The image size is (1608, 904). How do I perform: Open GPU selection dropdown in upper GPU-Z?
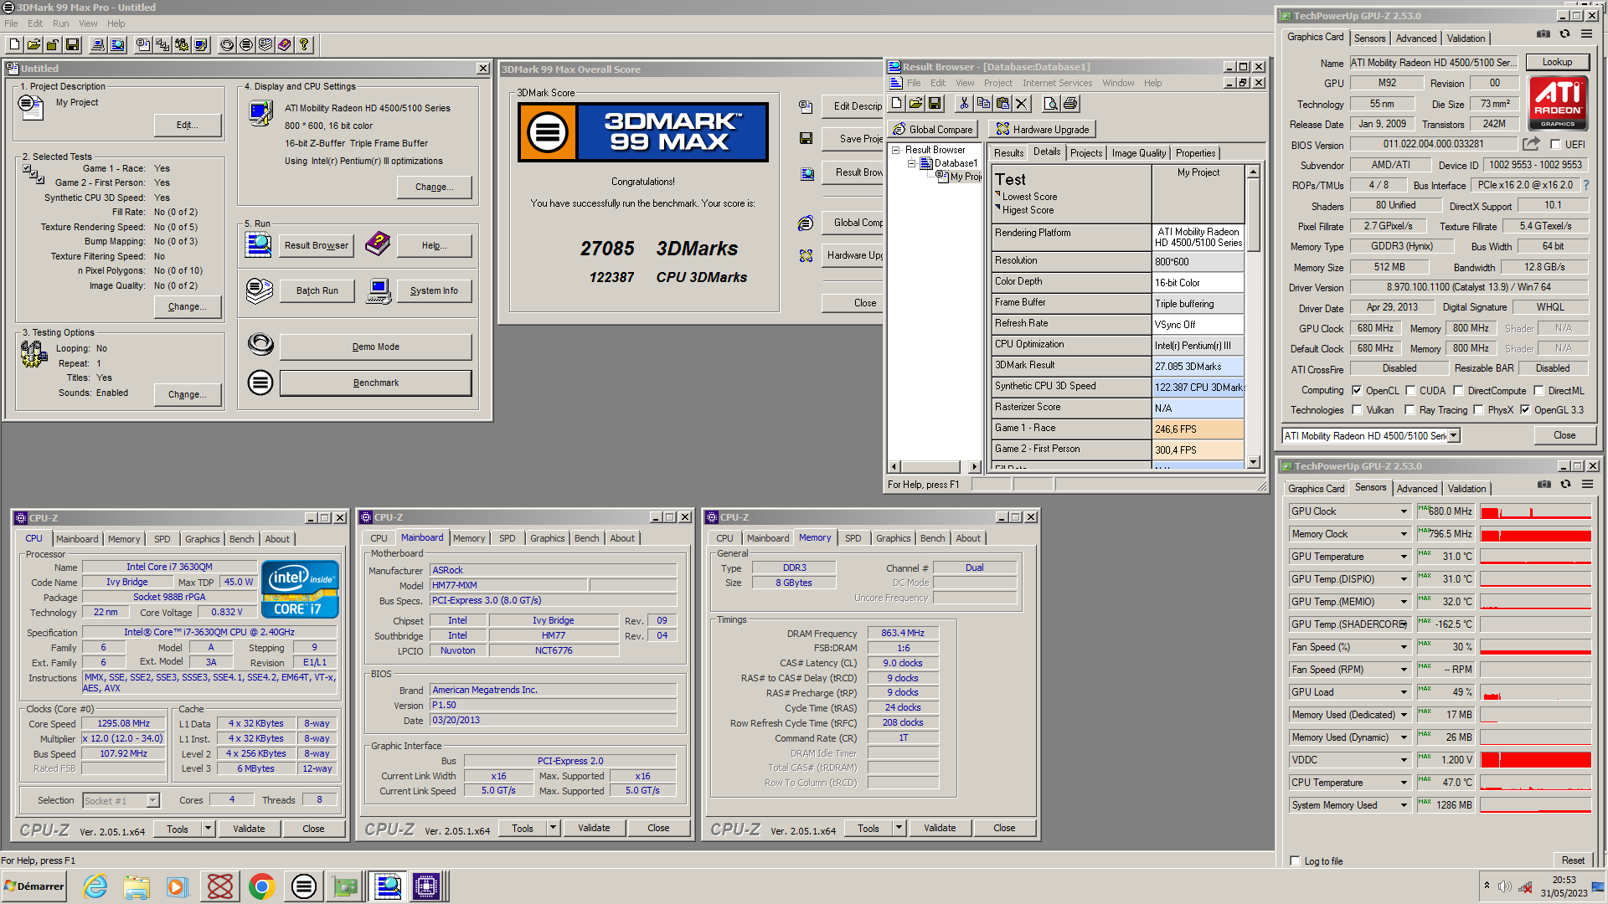tap(1454, 435)
